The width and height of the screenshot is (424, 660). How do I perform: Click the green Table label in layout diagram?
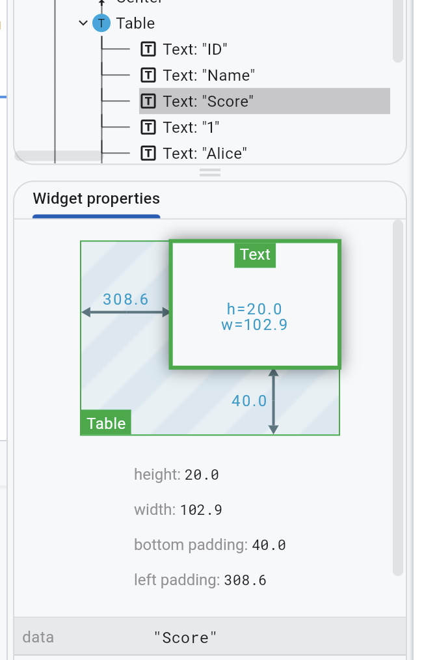105,423
